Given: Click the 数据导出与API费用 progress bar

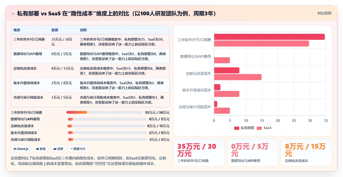Looking at the screenshot, I should [x=107, y=119].
